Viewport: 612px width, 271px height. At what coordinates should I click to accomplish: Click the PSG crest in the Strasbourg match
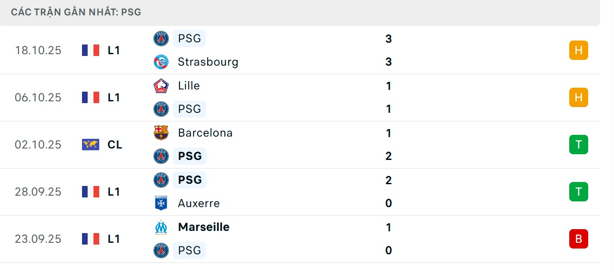coord(161,39)
